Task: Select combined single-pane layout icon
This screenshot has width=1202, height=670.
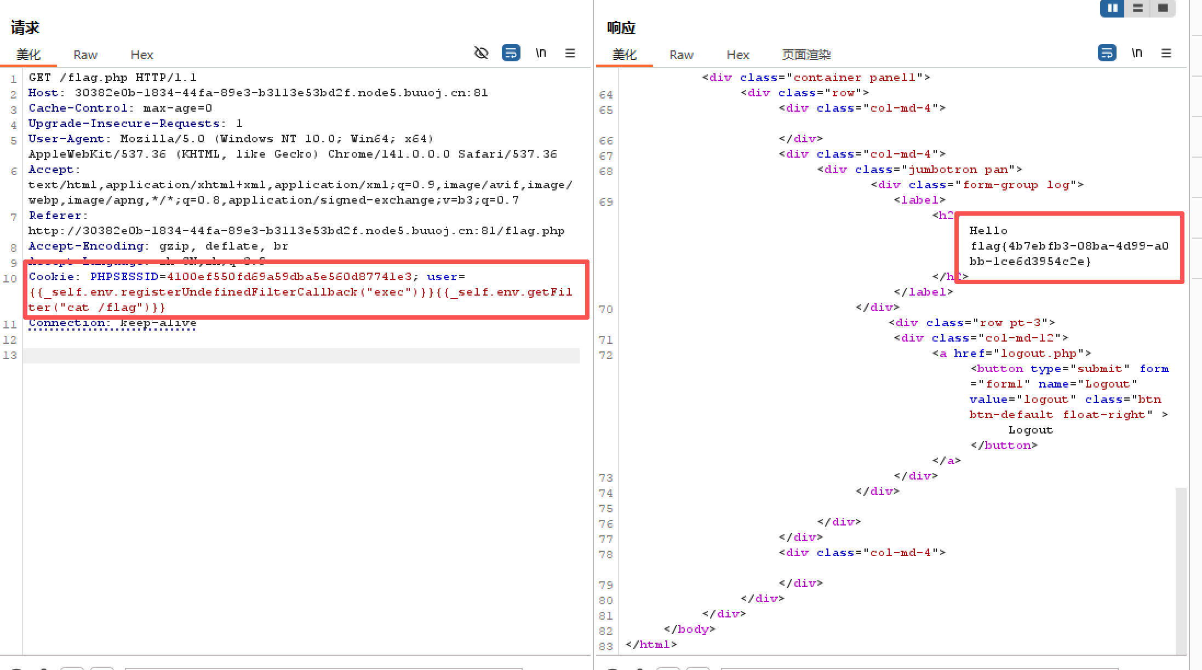Action: (x=1163, y=8)
